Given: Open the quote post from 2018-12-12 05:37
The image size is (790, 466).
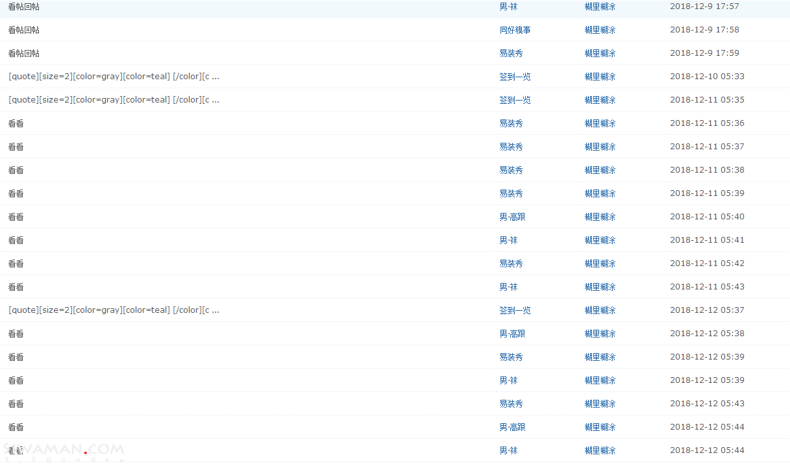Looking at the screenshot, I should [114, 310].
